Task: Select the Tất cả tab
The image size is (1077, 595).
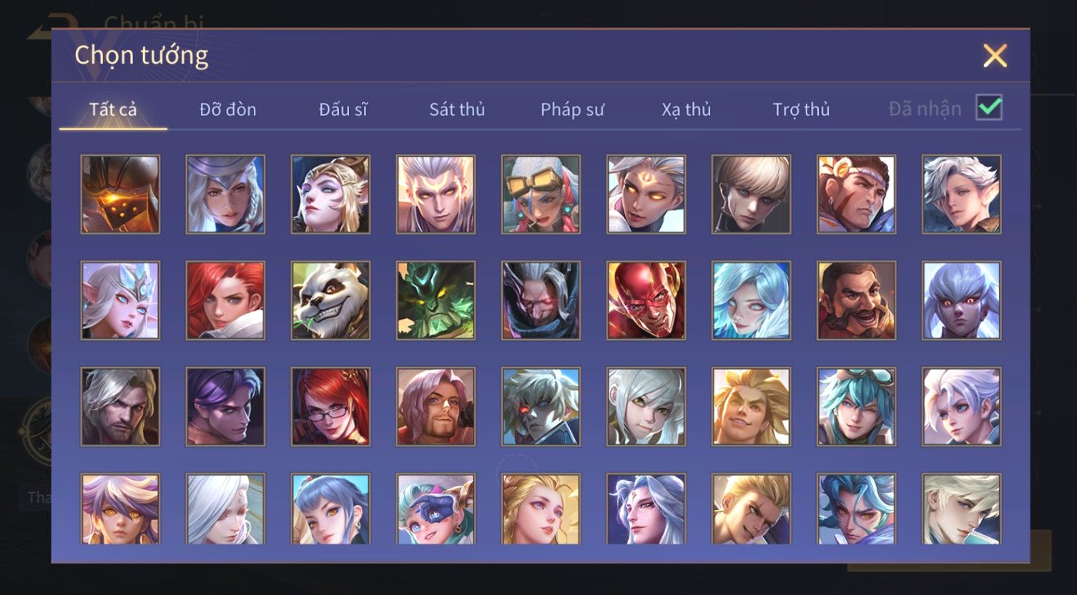Action: point(113,109)
